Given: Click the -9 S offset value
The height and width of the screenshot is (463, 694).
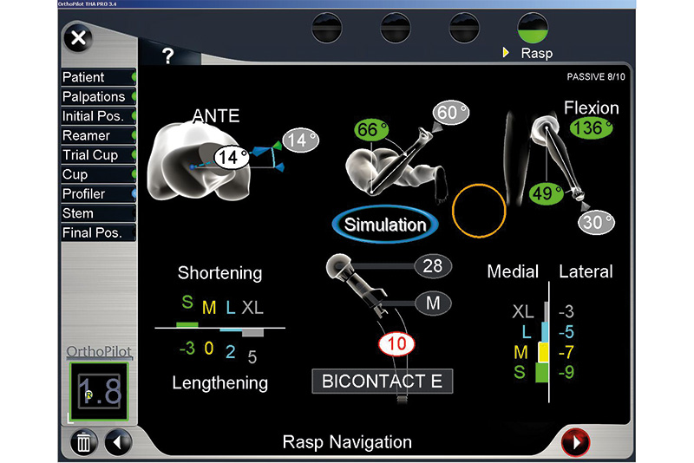Looking at the screenshot, I should point(566,372).
